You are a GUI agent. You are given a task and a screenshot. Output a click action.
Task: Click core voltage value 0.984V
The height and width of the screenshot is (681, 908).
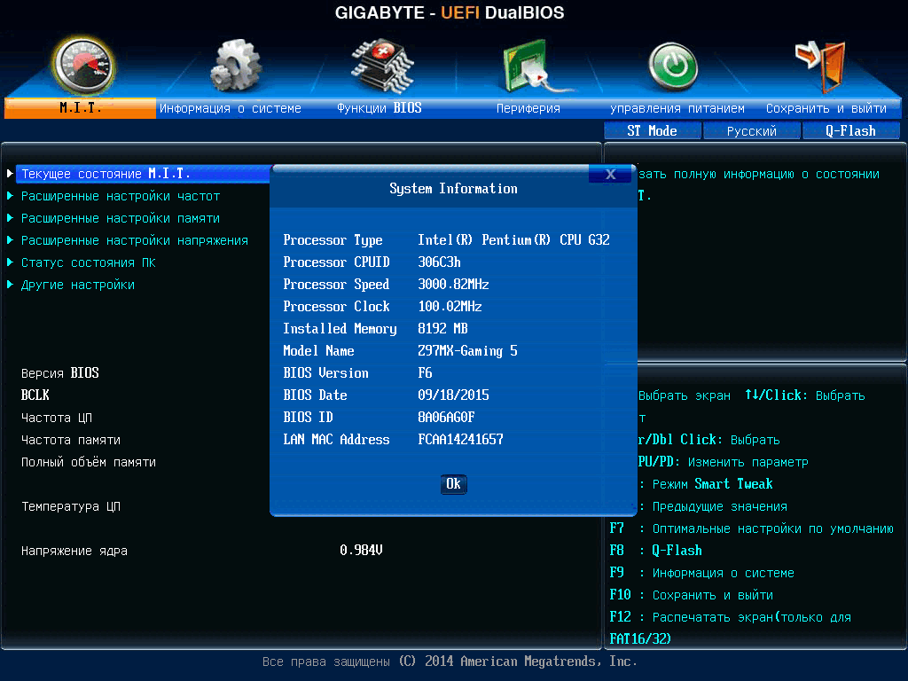(x=362, y=550)
